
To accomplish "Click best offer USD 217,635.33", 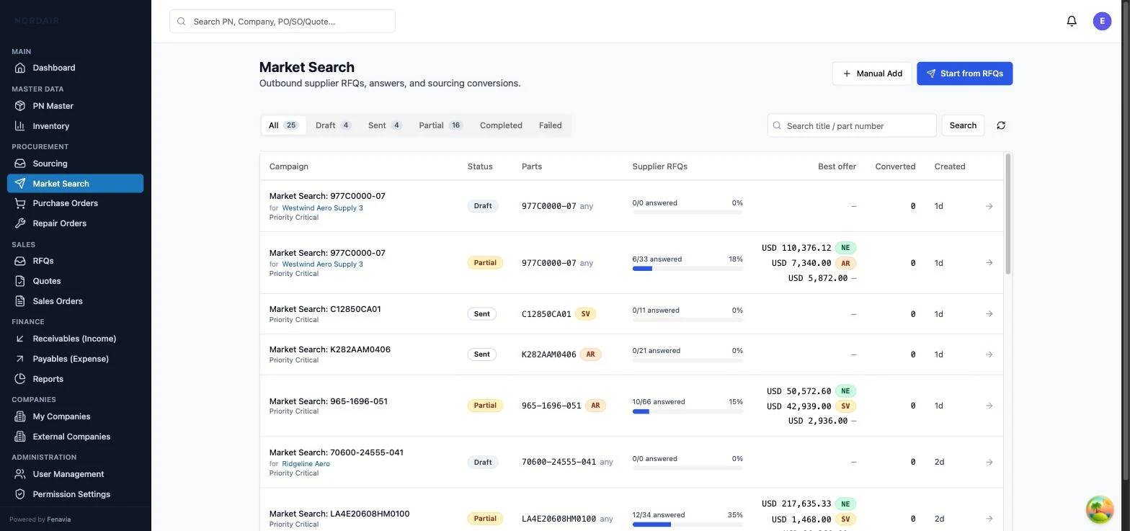I will [x=796, y=504].
